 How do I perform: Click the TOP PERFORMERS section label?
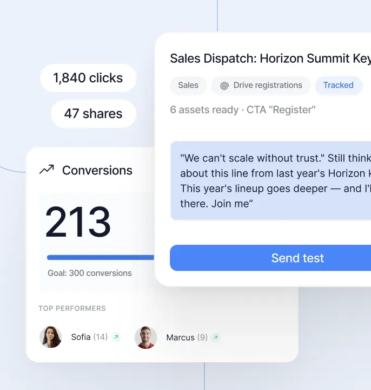click(x=72, y=308)
